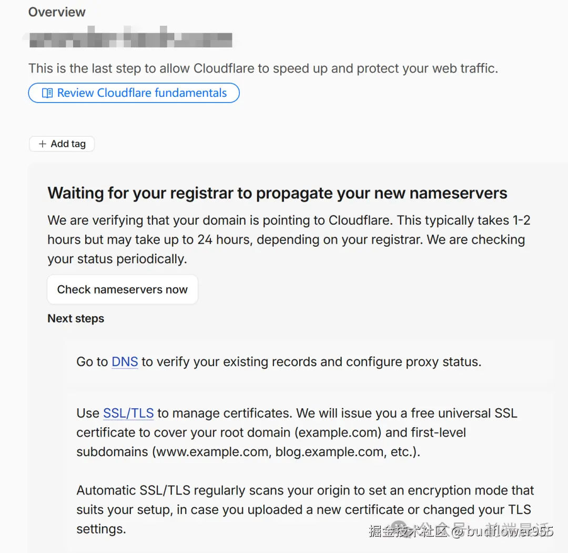Click the '(example.com)' root domain text
This screenshot has height=553, width=568.
338,433
